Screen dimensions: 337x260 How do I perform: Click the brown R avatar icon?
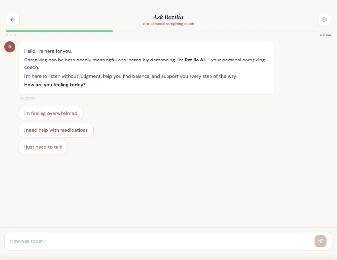(x=10, y=47)
